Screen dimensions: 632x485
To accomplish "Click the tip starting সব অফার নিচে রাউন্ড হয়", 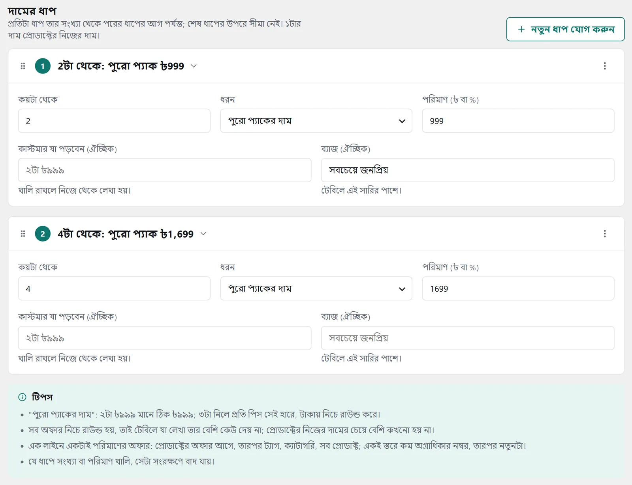I will tap(231, 430).
